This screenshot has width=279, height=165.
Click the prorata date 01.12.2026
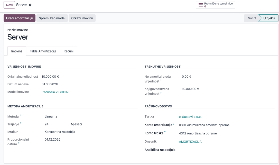click(x=52, y=139)
